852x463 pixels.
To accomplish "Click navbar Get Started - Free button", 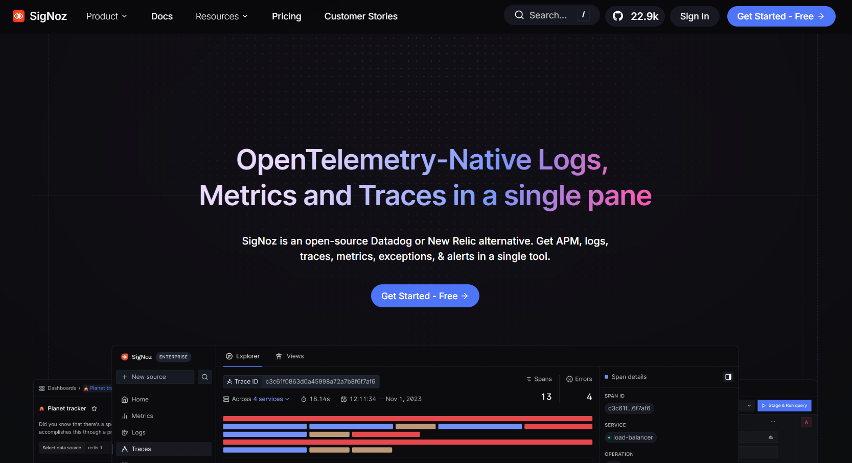I will [781, 16].
